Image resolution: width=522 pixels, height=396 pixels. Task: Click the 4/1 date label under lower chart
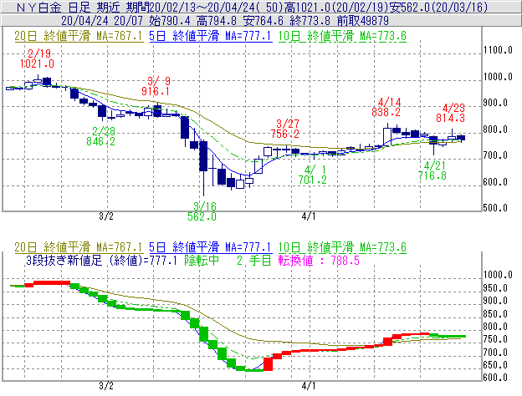click(x=309, y=386)
